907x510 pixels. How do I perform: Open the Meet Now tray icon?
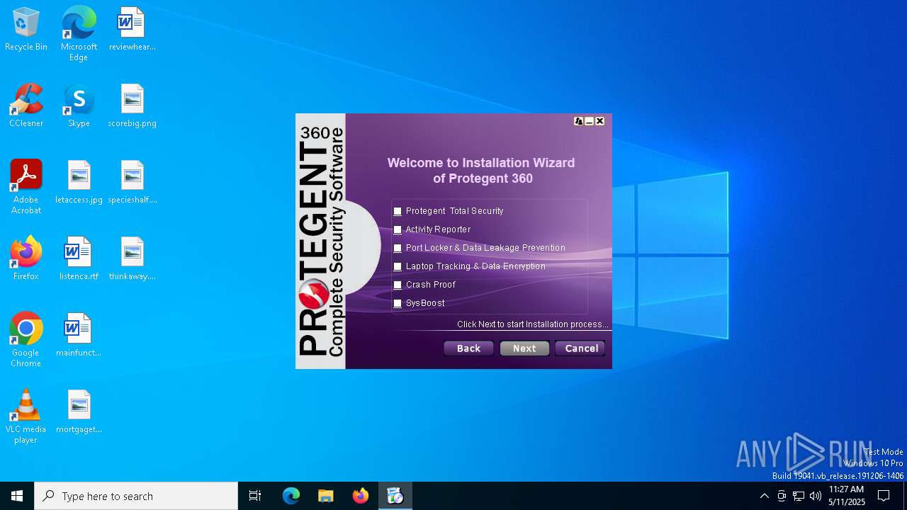tap(782, 496)
